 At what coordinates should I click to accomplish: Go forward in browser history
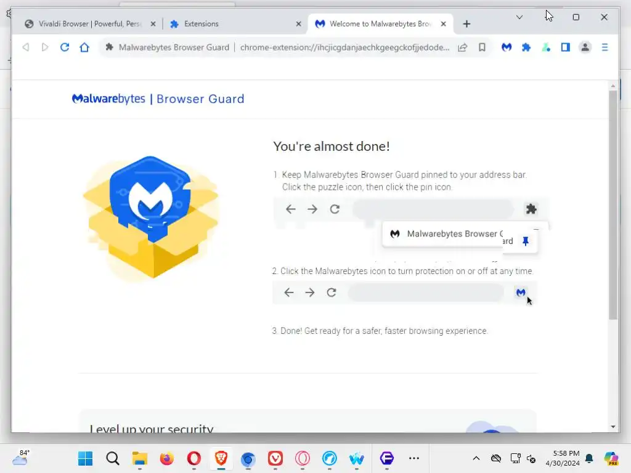coord(44,47)
